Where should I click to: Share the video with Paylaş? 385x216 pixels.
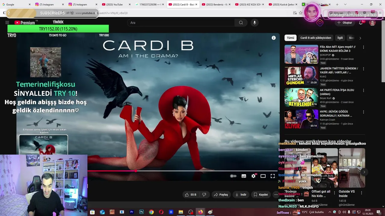[x=221, y=195]
